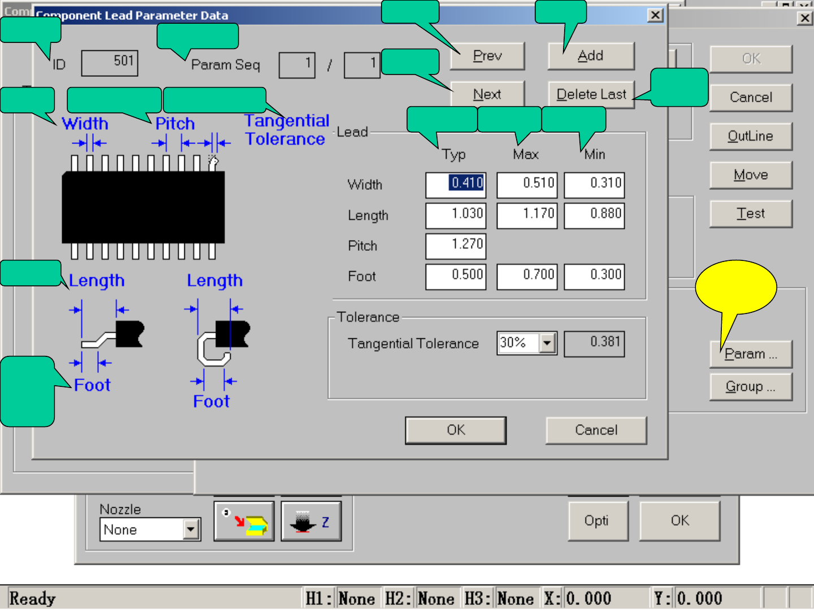Image resolution: width=814 pixels, height=610 pixels.
Task: Click the Next button
Action: tap(487, 94)
